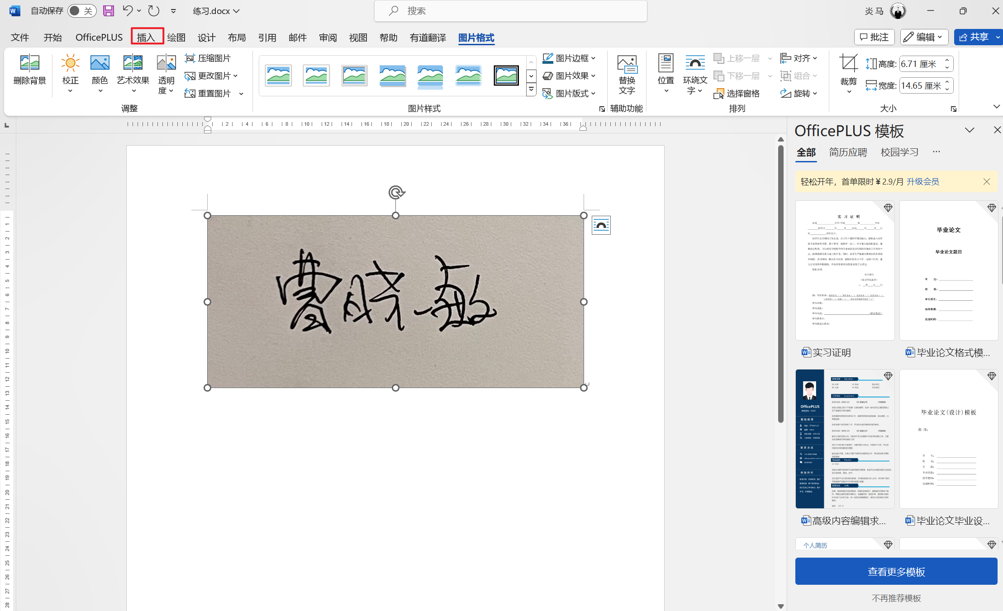The height and width of the screenshot is (611, 1003).
Task: Expand the picture styles gallery
Action: point(532,90)
